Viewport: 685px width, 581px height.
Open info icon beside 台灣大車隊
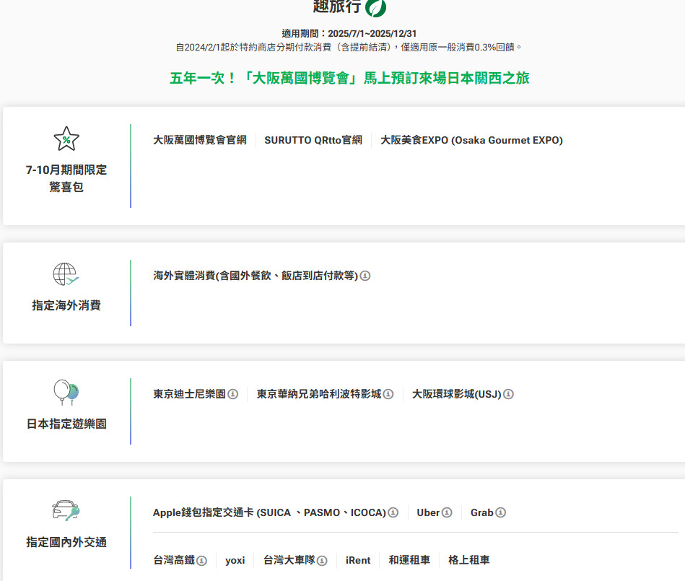coord(322,561)
